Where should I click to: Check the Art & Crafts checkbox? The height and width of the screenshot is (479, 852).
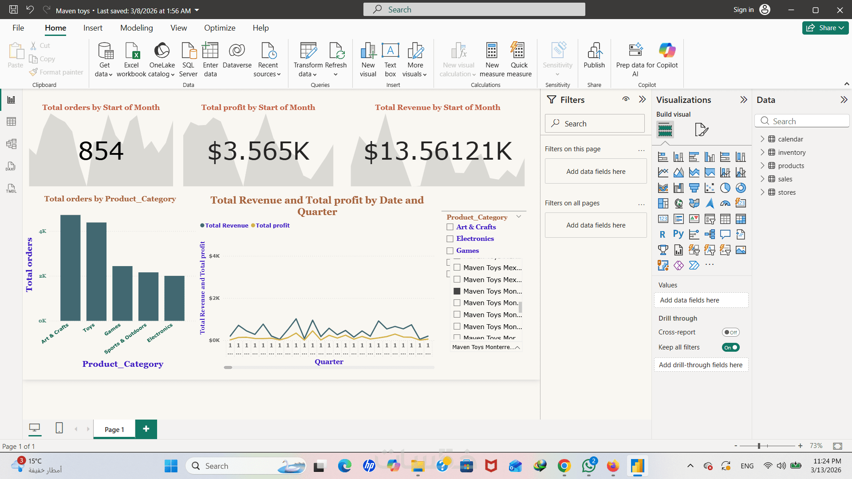click(x=450, y=227)
